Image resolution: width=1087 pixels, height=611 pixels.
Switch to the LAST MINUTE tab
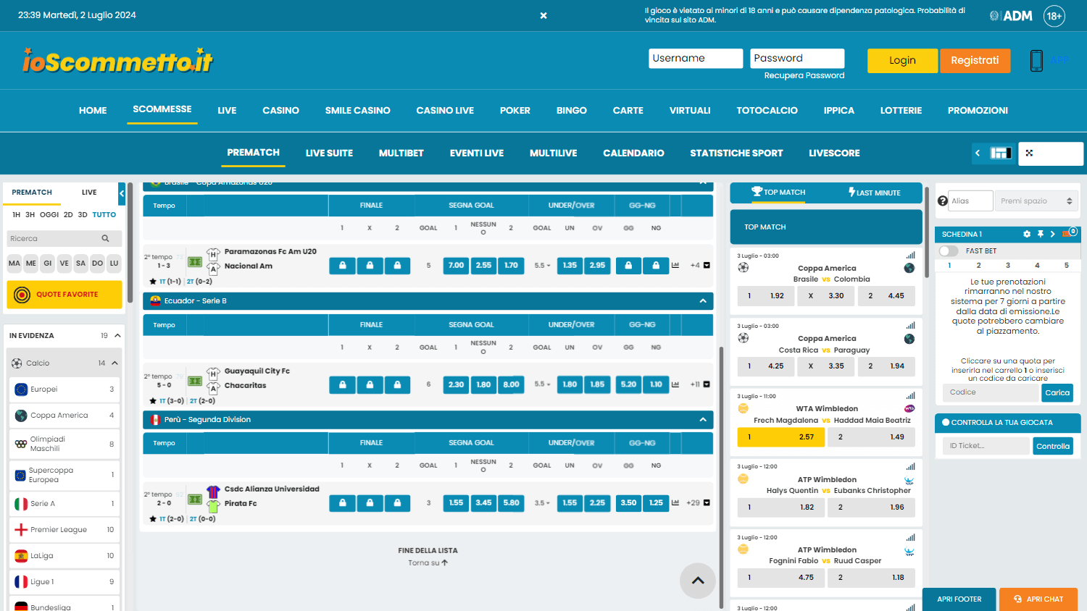click(875, 193)
